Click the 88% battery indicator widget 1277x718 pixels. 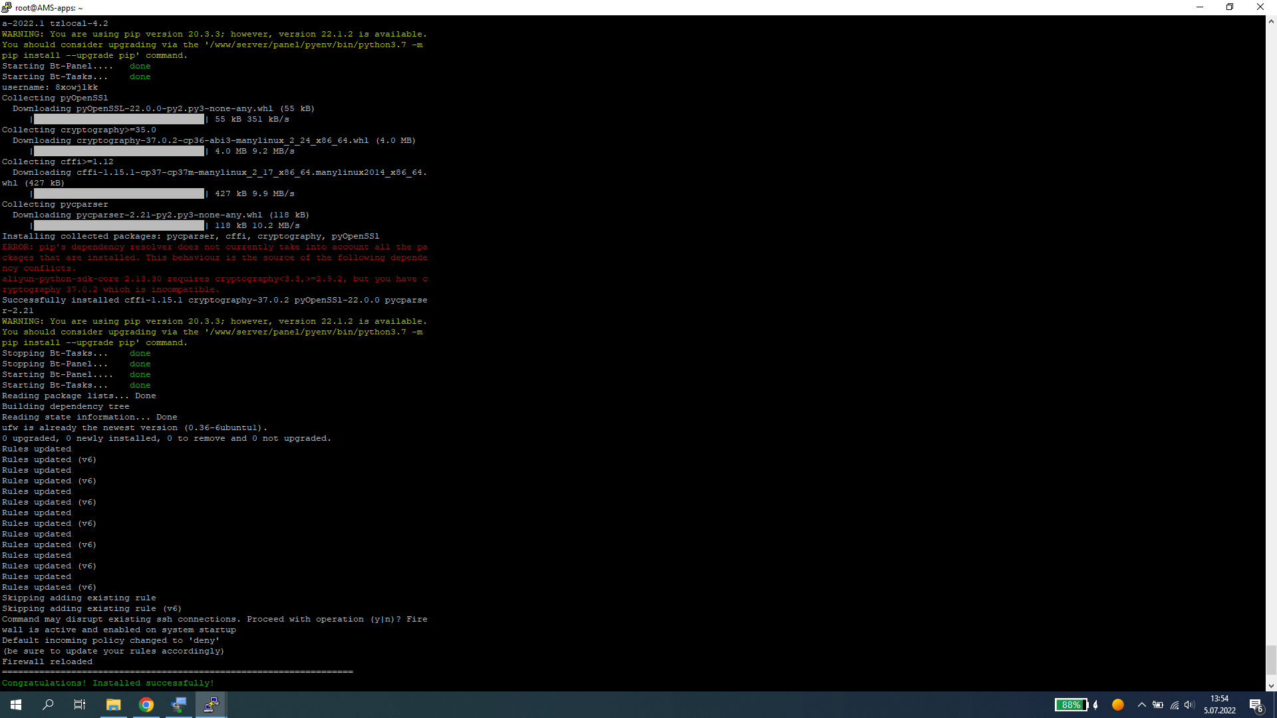point(1071,705)
